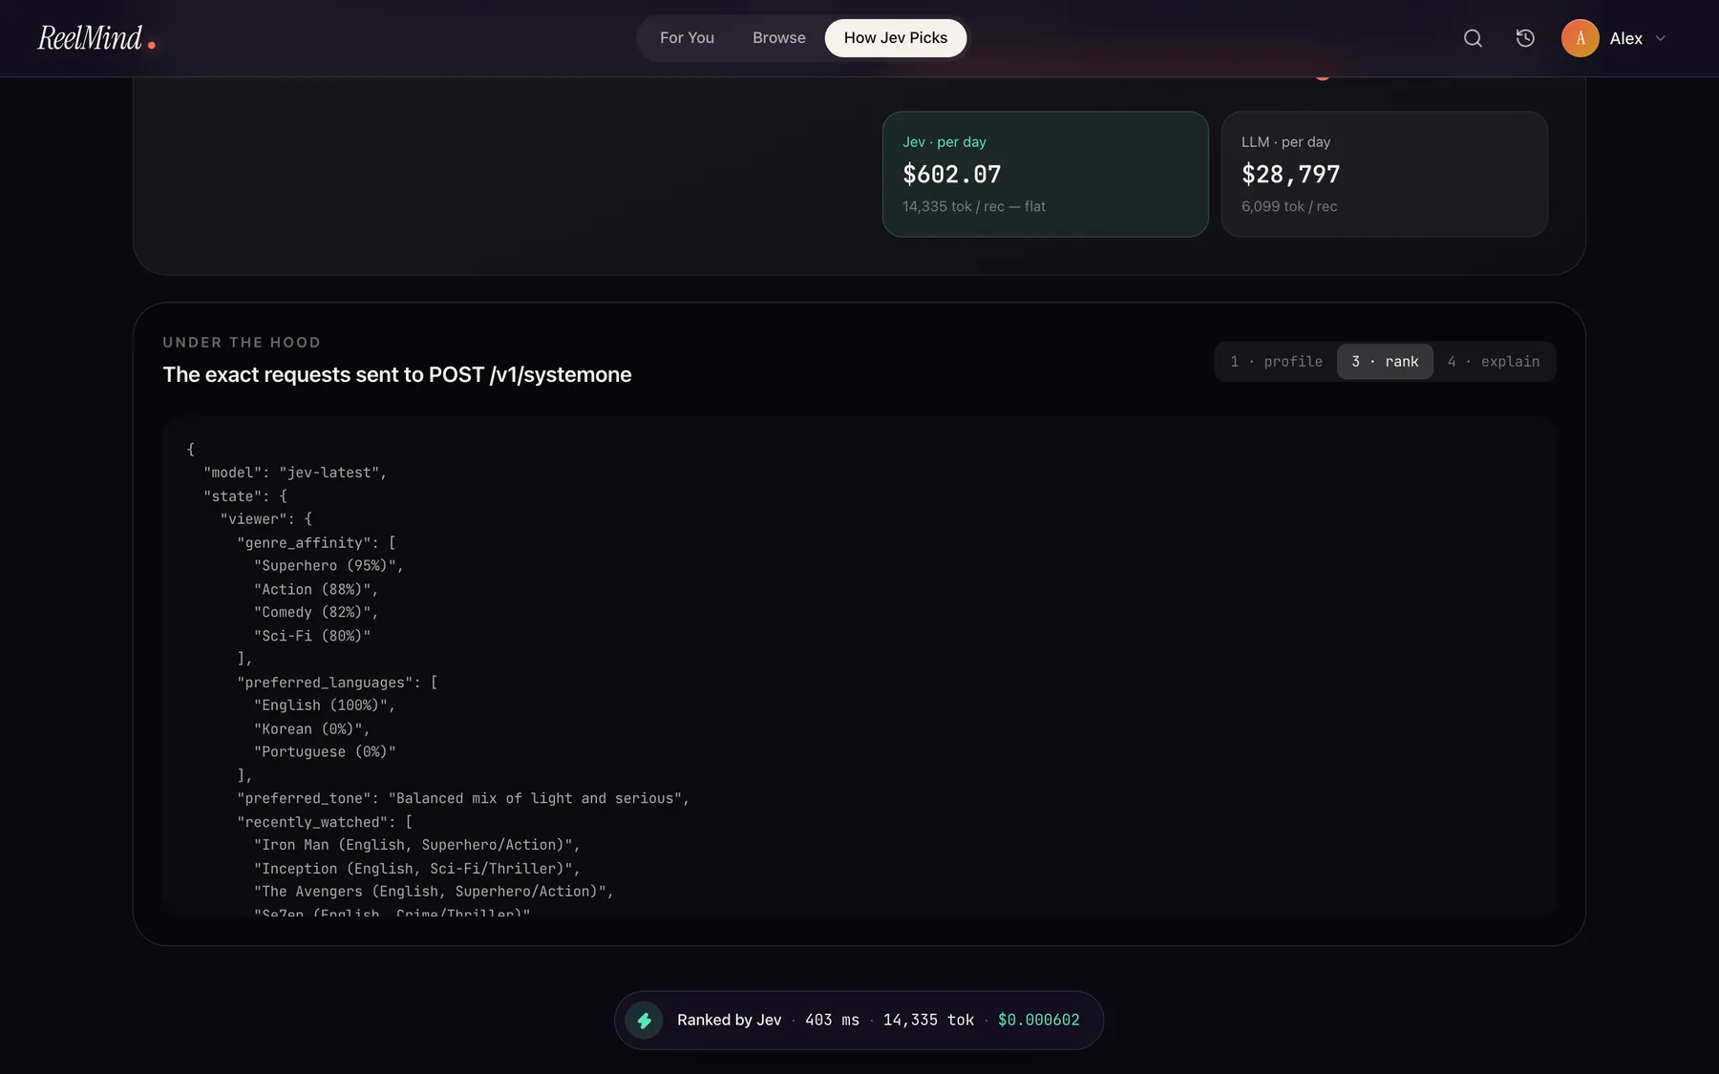Click "English (100%)" in JSON
The image size is (1719, 1074).
point(325,705)
